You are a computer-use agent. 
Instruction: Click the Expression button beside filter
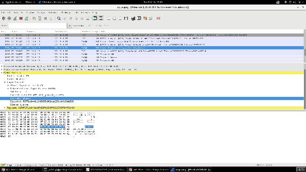[x=78, y=26]
